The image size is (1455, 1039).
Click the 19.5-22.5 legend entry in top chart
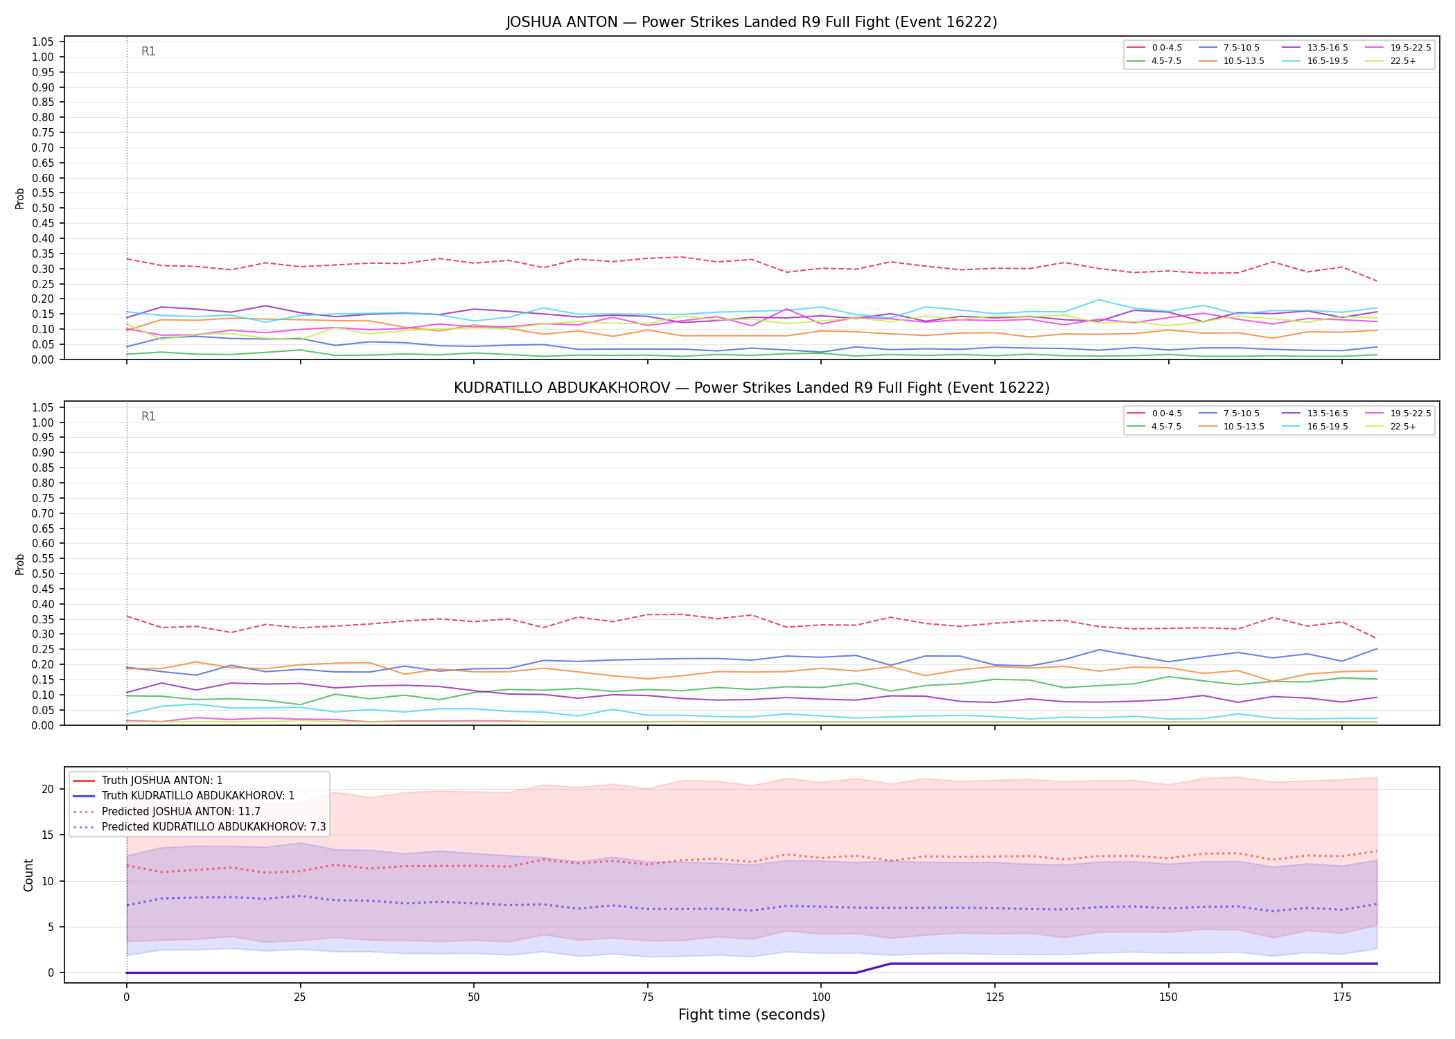pyautogui.click(x=1398, y=48)
